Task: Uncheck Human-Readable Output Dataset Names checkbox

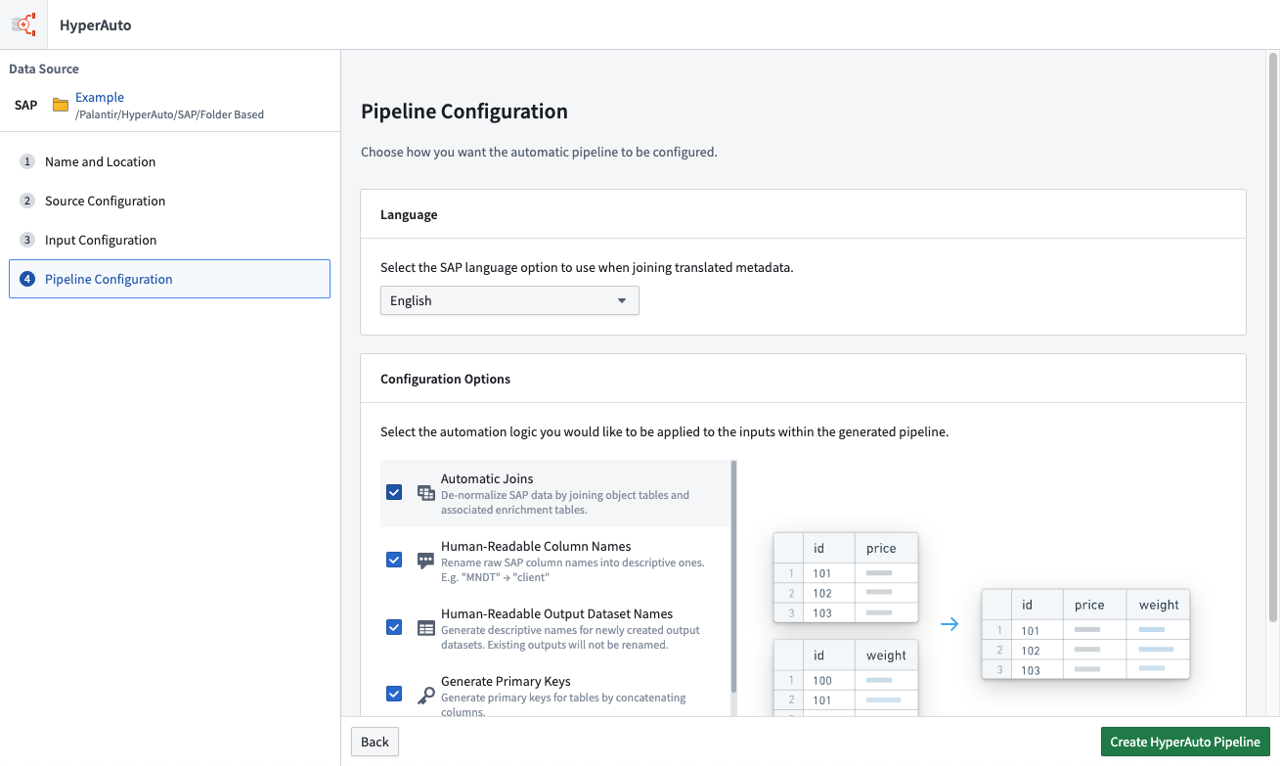Action: point(394,627)
